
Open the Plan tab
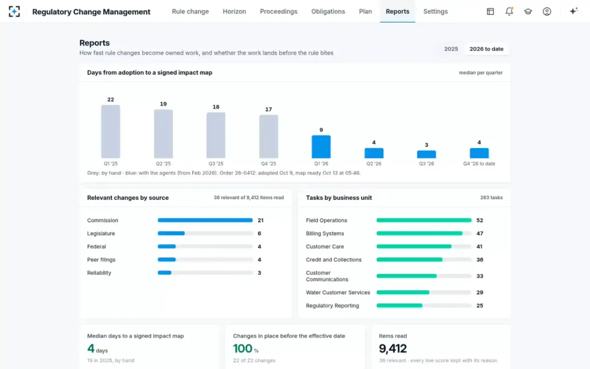click(x=365, y=11)
